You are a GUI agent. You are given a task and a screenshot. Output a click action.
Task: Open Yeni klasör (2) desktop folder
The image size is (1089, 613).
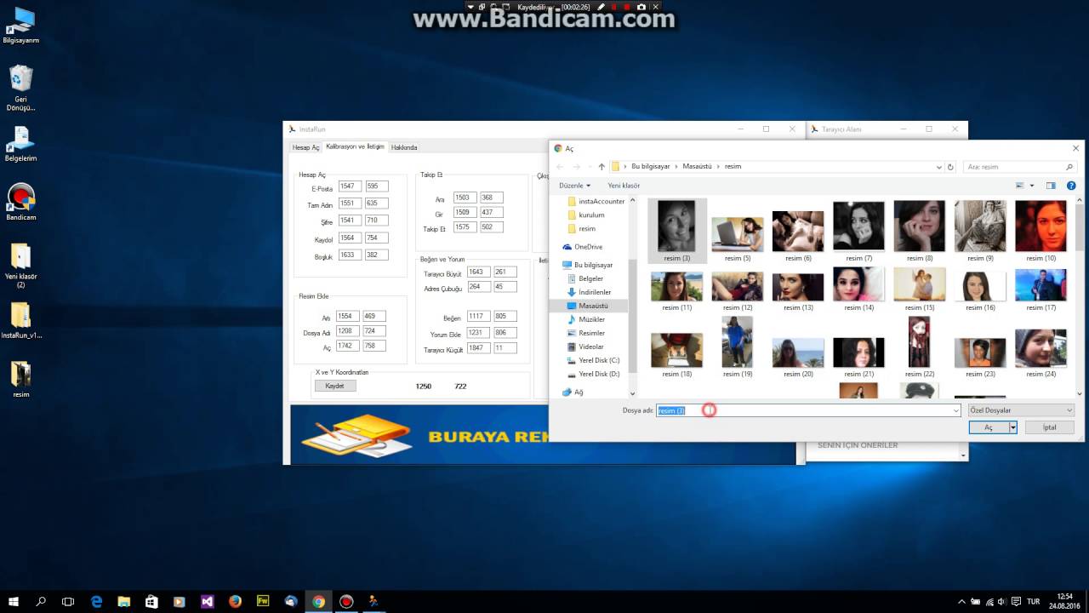[20, 266]
